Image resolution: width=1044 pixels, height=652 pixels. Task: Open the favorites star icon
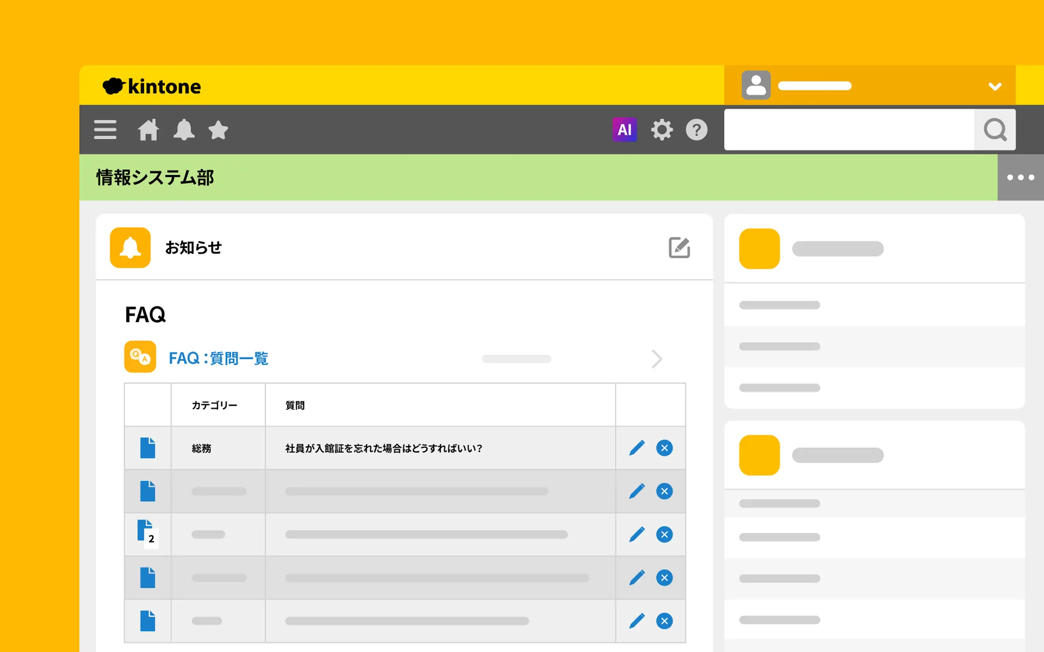218,130
